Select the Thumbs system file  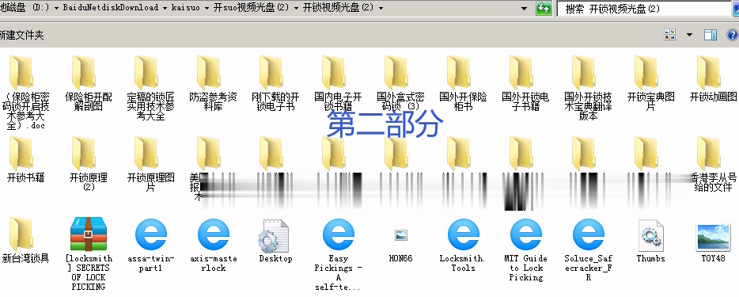[651, 234]
